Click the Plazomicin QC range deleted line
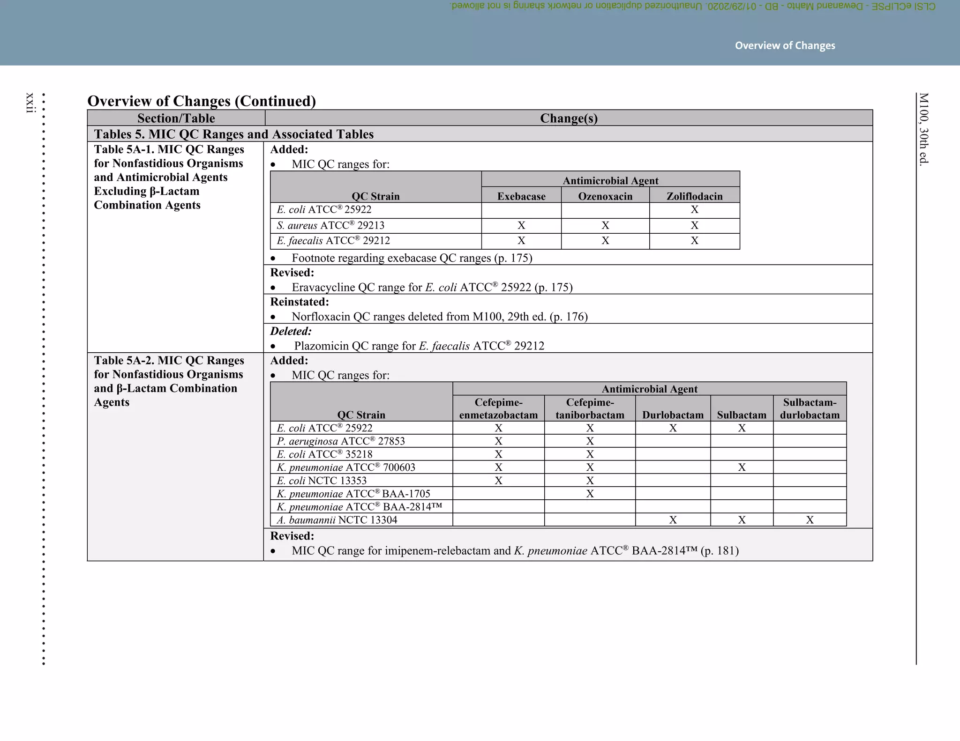Screen dimensions: 960x741 419,346
